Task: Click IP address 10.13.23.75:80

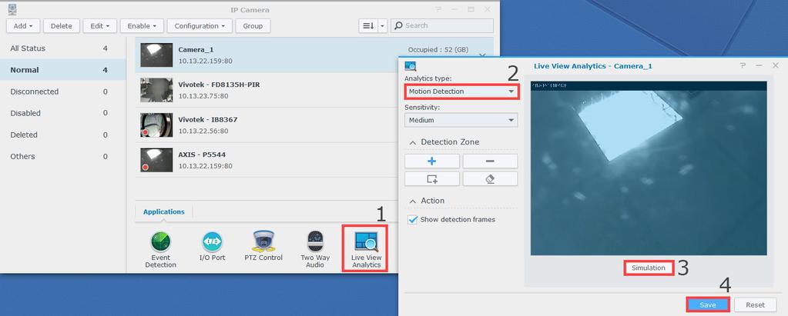Action: click(203, 96)
